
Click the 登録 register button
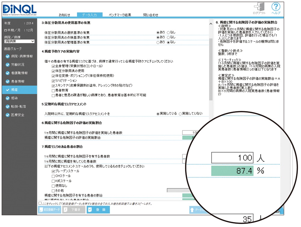(98, 210)
